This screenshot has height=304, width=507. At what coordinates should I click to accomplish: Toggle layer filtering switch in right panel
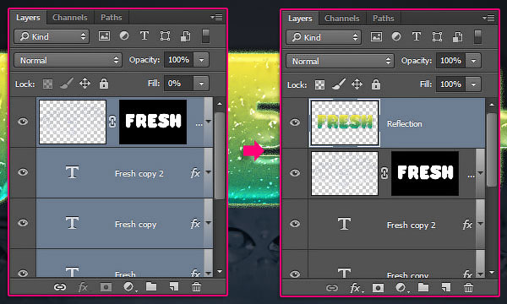click(x=477, y=37)
